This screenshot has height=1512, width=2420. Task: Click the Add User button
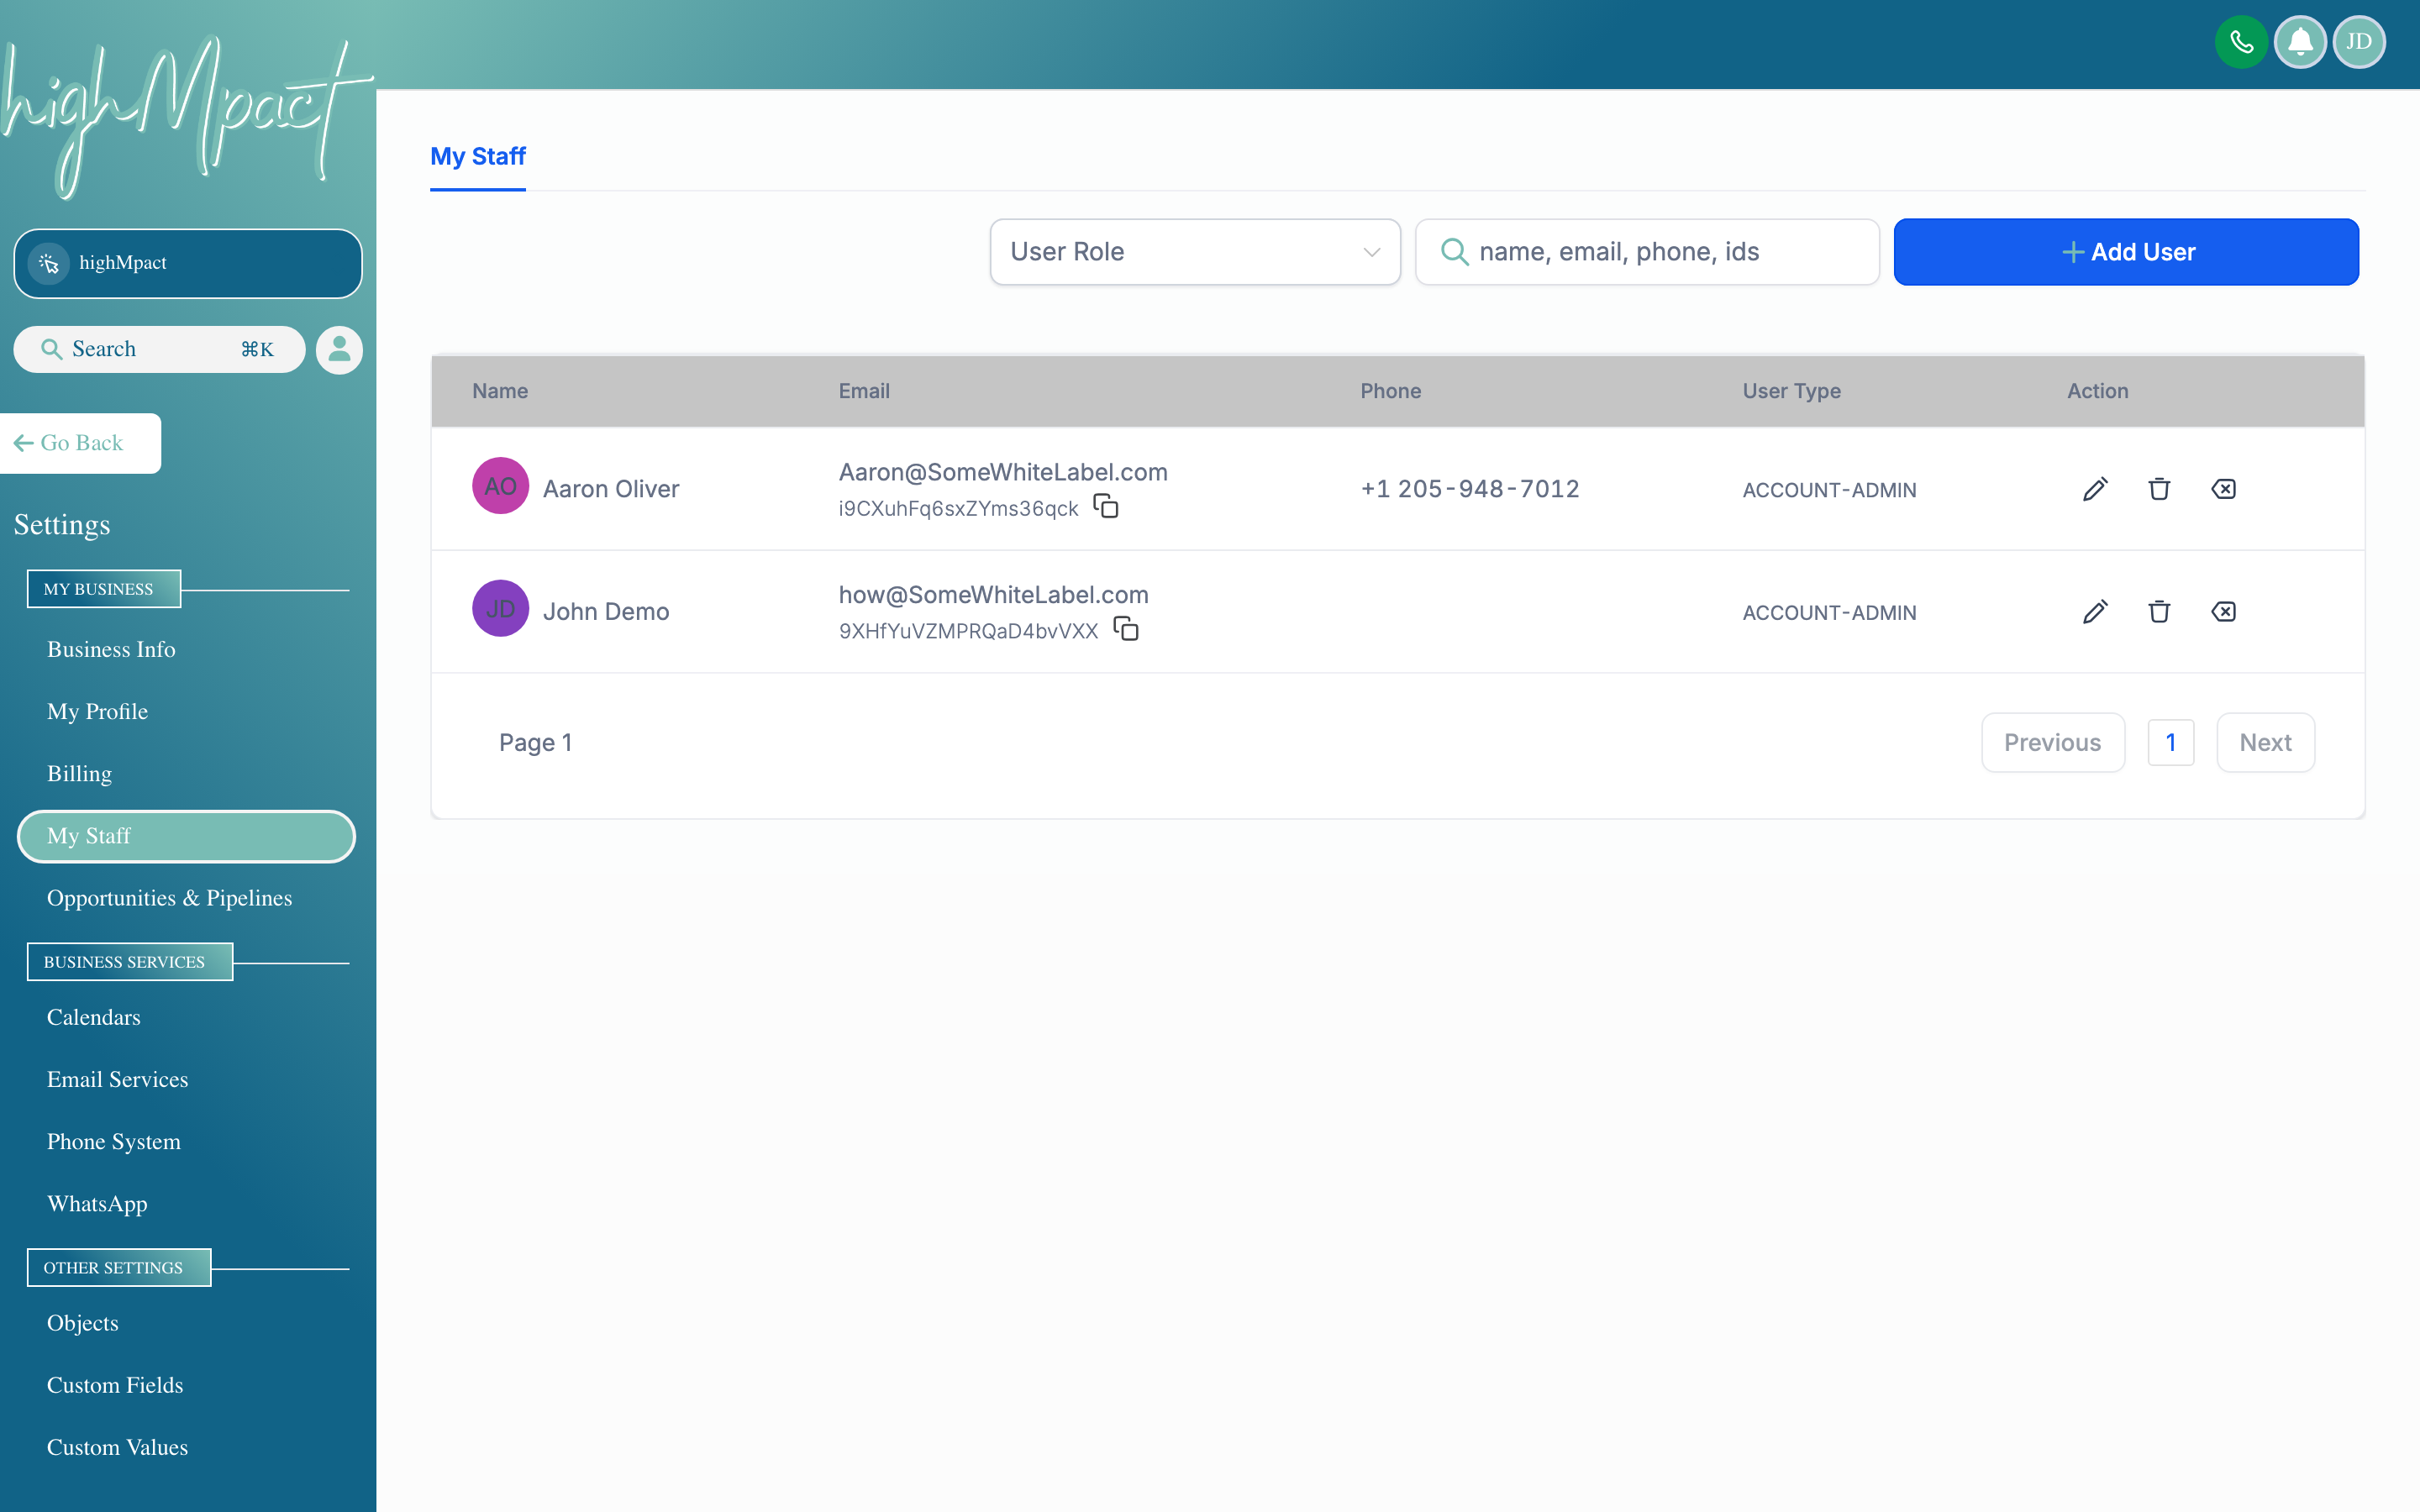(2126, 252)
